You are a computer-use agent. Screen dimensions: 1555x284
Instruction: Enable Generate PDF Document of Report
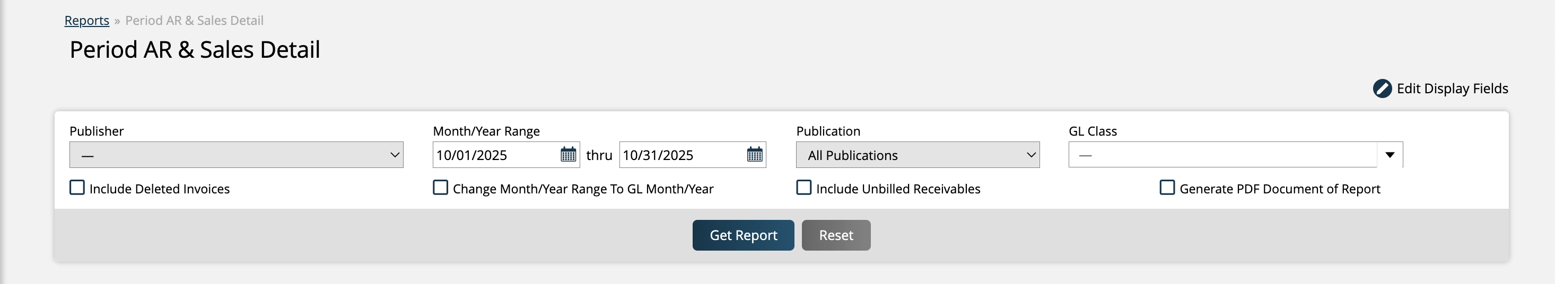coord(1167,188)
